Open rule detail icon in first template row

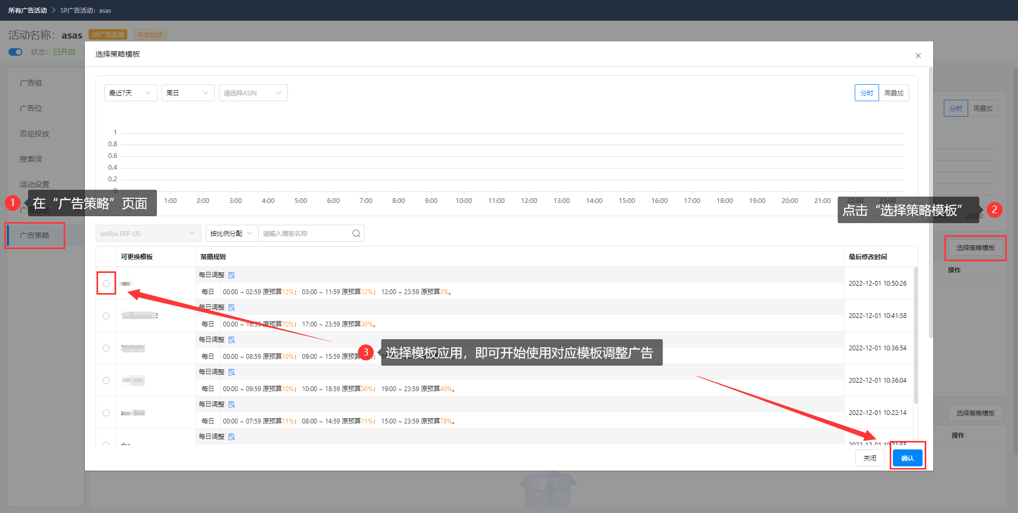pos(232,275)
